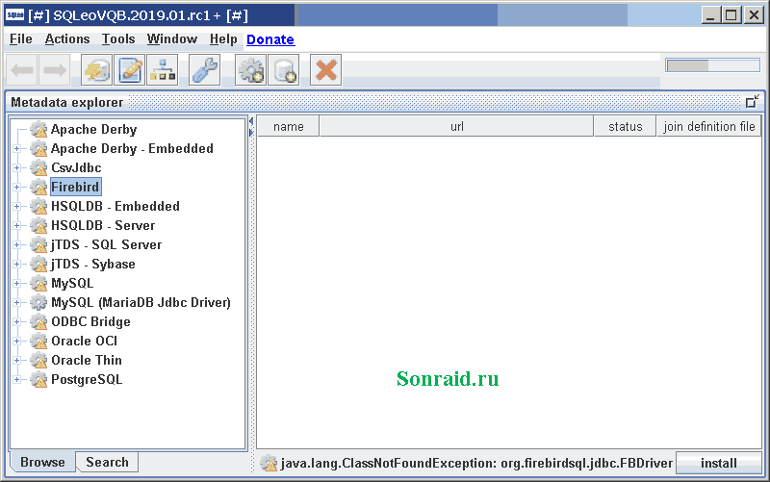Expand the Oracle OCI tree node
This screenshot has height=482, width=770.
[17, 342]
